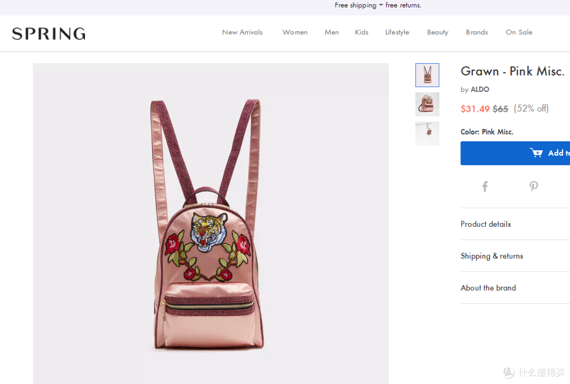
Task: Pin product with Pinterest icon
Action: pos(534,186)
